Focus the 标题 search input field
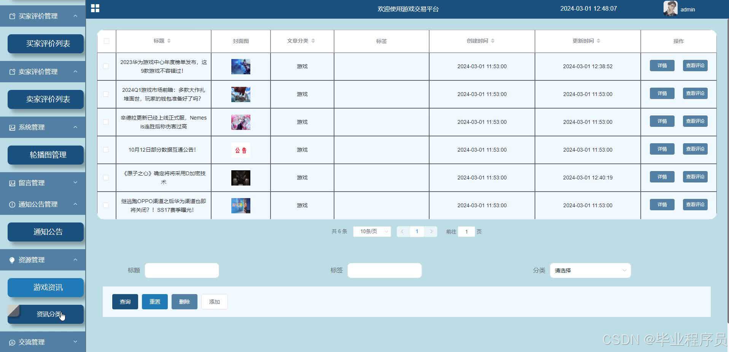 coord(182,270)
